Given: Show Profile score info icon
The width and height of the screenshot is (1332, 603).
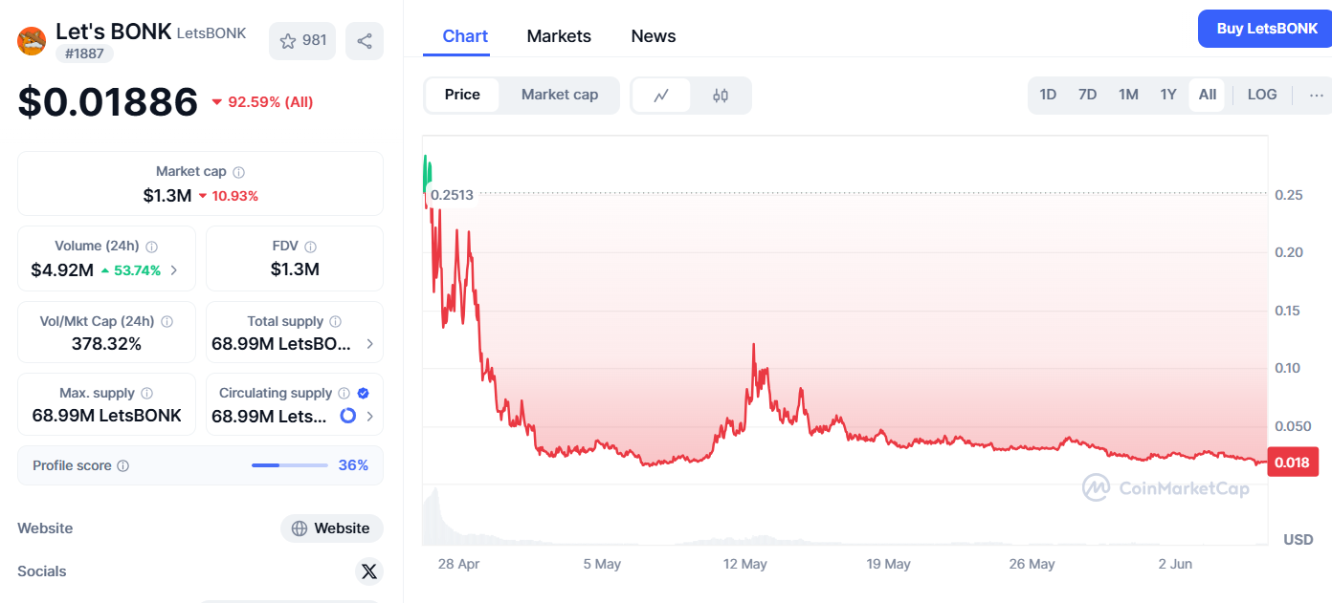Looking at the screenshot, I should (123, 466).
